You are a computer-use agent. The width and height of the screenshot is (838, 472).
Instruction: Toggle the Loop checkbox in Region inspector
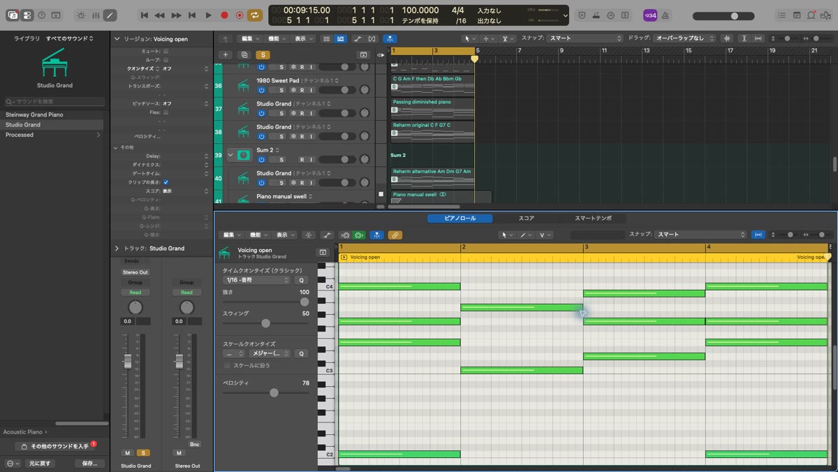pos(166,60)
